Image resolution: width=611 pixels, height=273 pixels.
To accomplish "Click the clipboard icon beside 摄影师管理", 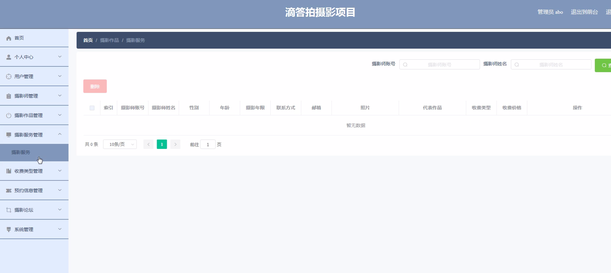I will tap(9, 96).
